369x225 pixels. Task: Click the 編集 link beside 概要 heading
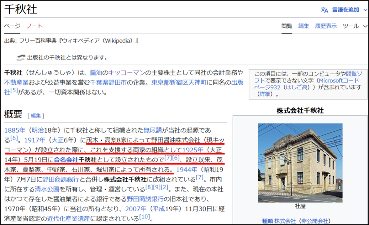point(36,115)
